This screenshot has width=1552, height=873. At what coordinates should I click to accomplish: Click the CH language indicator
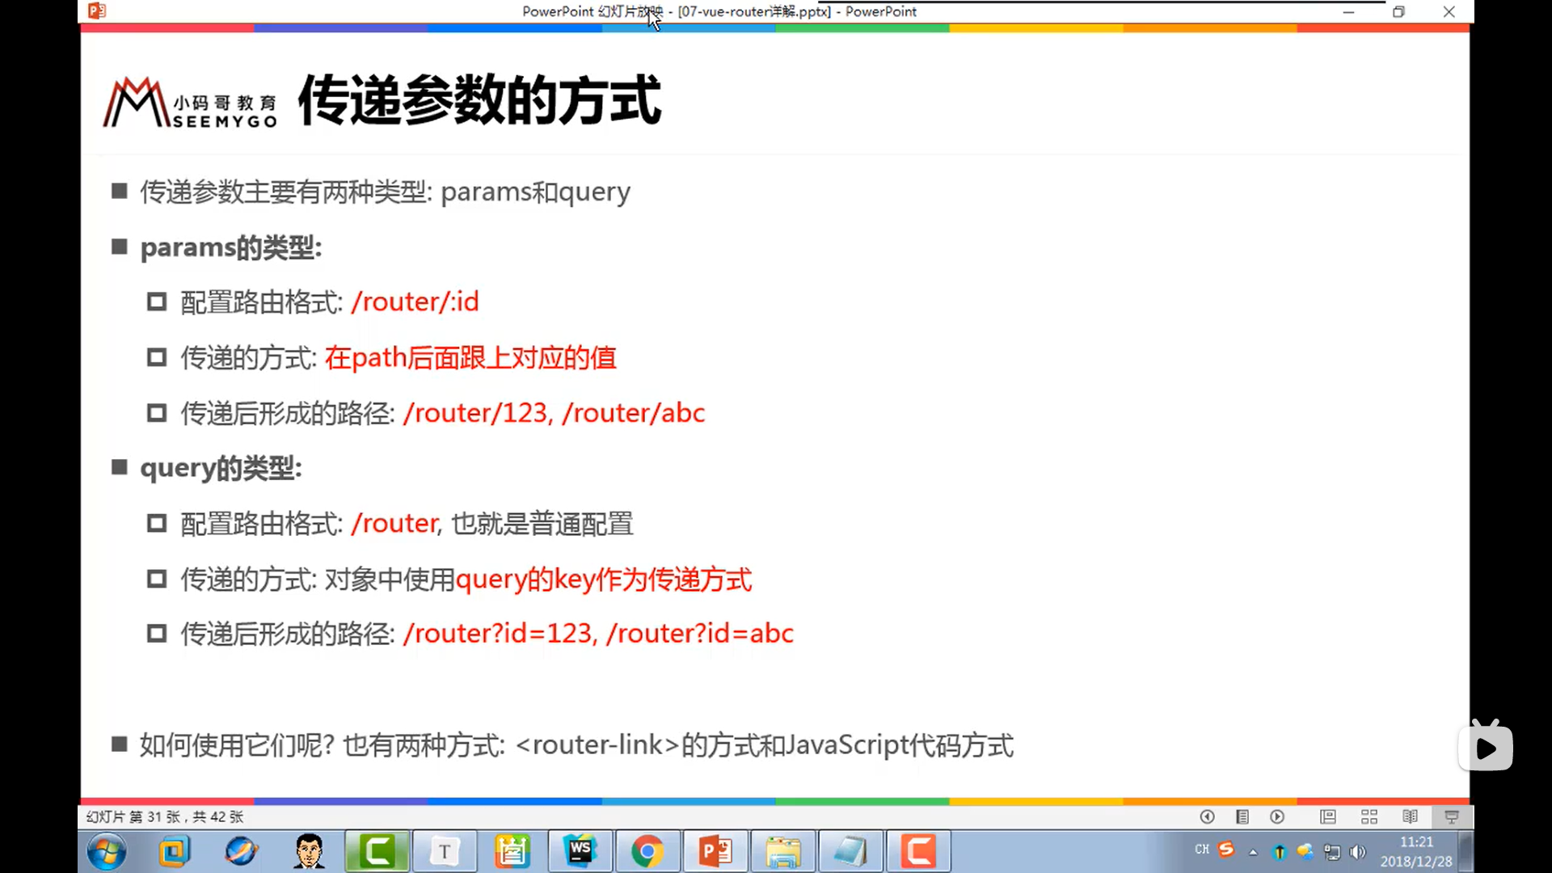point(1202,850)
